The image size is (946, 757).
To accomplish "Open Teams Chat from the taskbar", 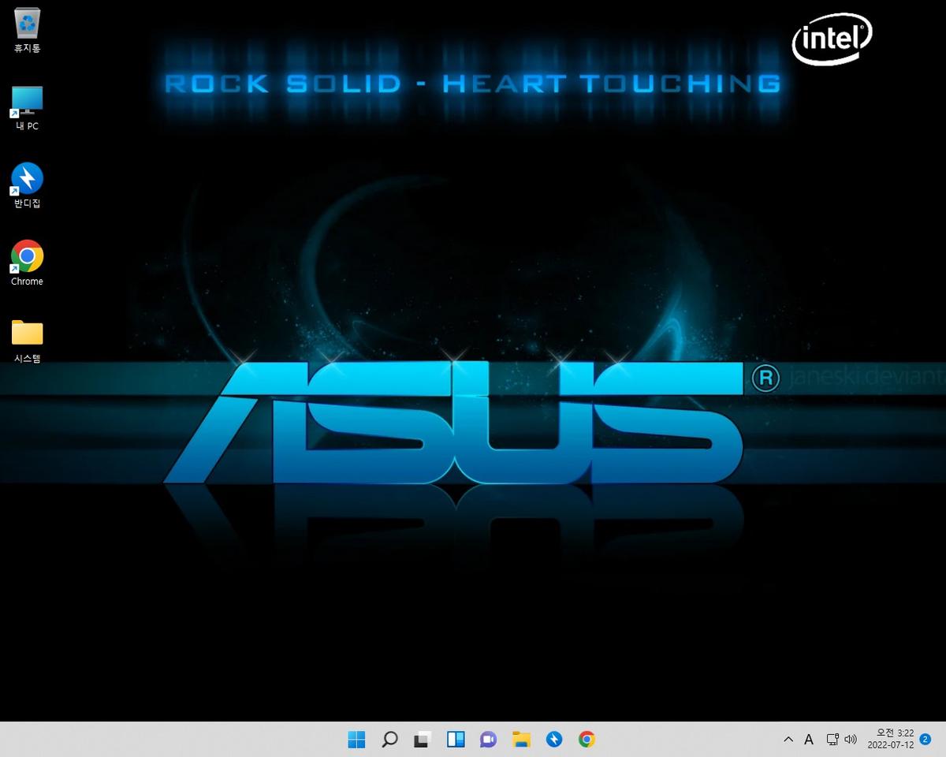I will click(489, 740).
